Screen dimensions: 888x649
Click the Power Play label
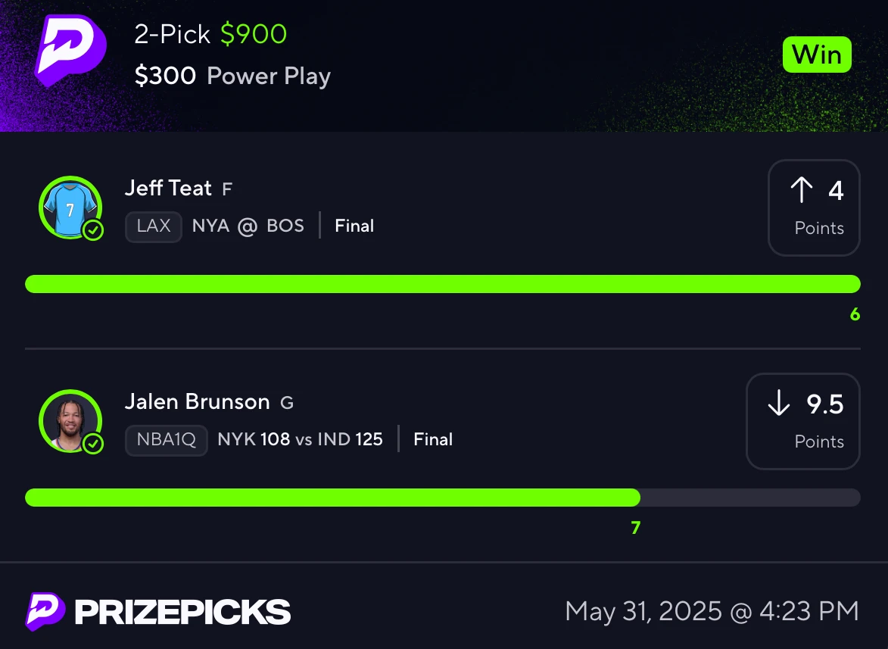[269, 76]
